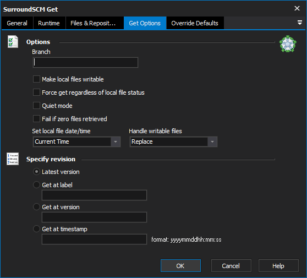This screenshot has height=278, width=307.
Task: Toggle the Quiet mode checkbox
Action: 37,106
